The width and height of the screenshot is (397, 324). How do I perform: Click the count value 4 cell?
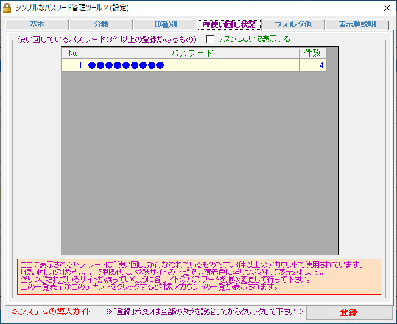(313, 65)
